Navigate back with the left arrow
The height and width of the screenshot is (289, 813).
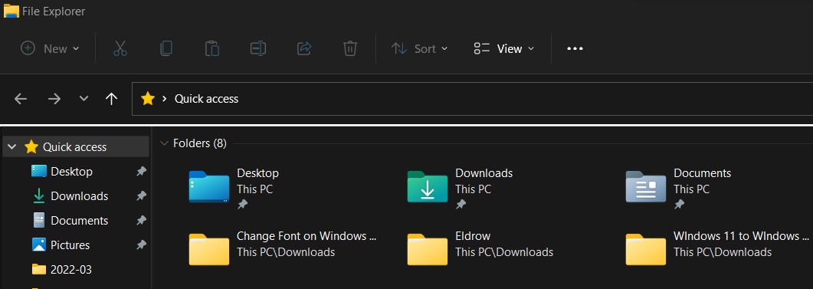coord(21,99)
